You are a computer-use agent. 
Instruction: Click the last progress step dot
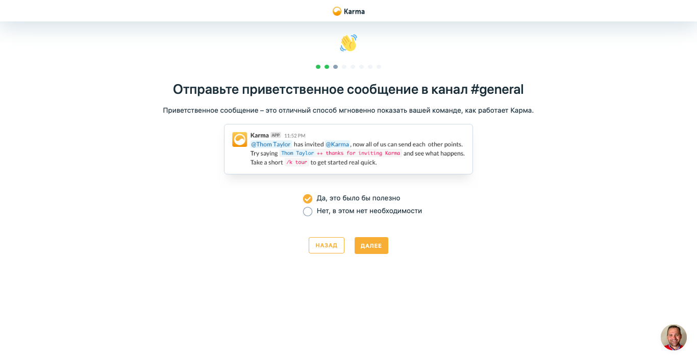[x=379, y=67]
